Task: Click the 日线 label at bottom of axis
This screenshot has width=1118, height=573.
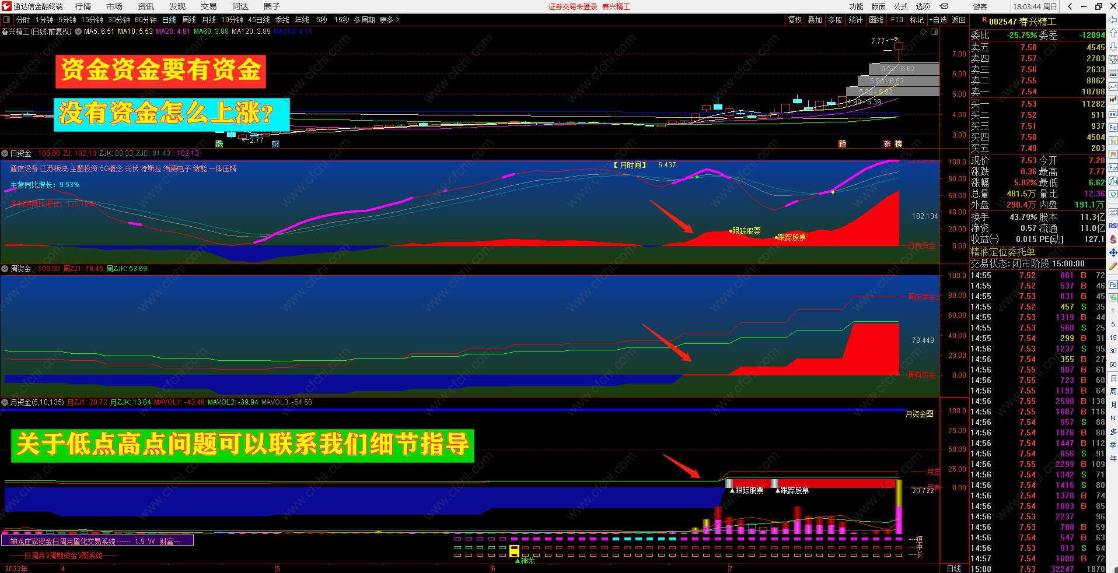Action: 954,568
